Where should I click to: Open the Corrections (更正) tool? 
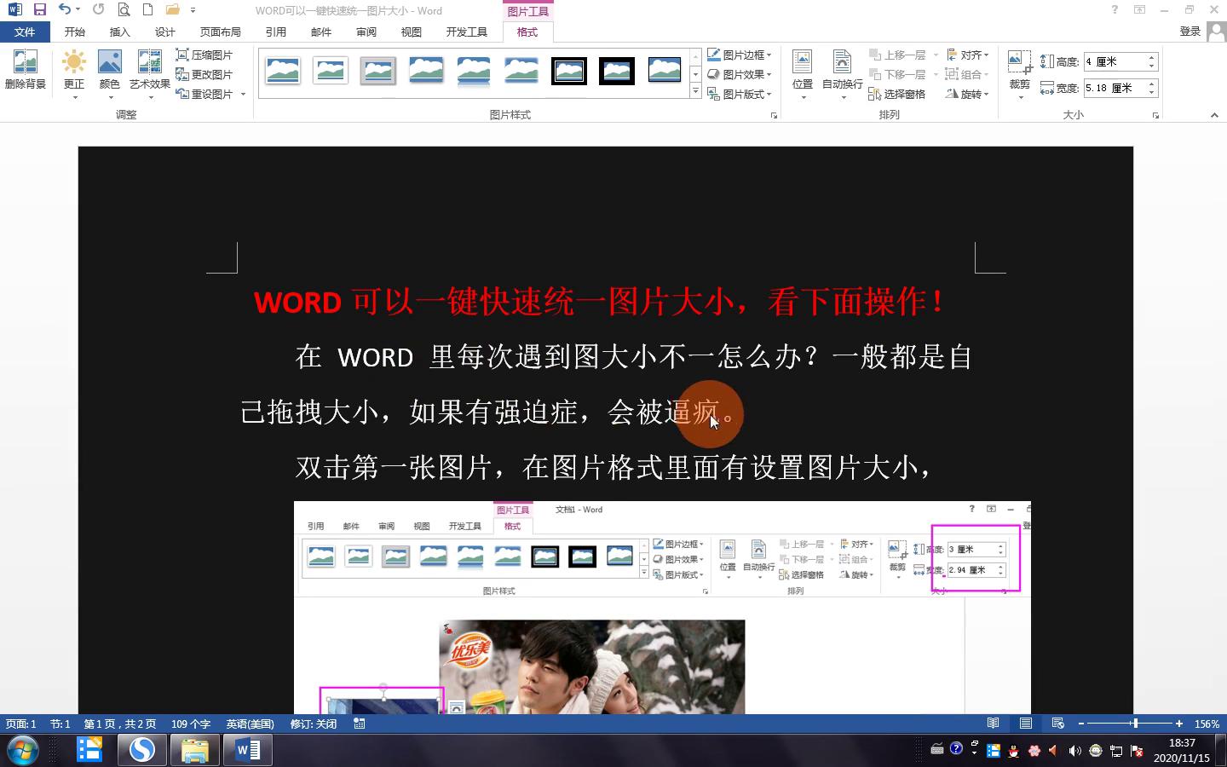point(74,70)
